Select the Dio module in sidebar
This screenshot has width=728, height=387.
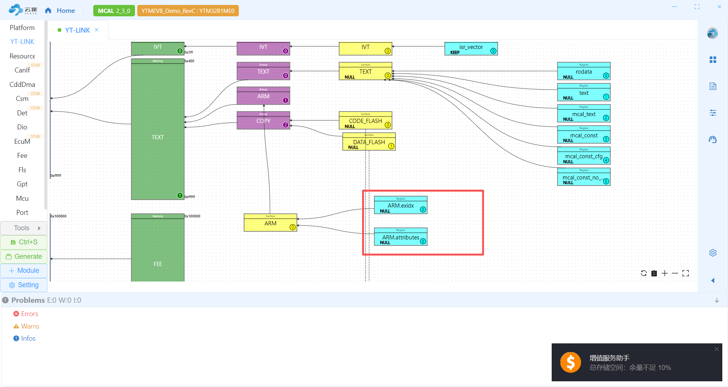[x=22, y=127]
